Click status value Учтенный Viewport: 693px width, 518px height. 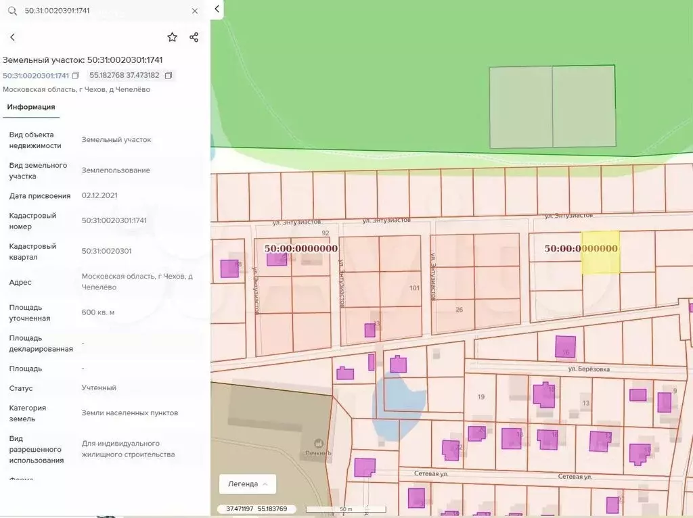coord(99,387)
